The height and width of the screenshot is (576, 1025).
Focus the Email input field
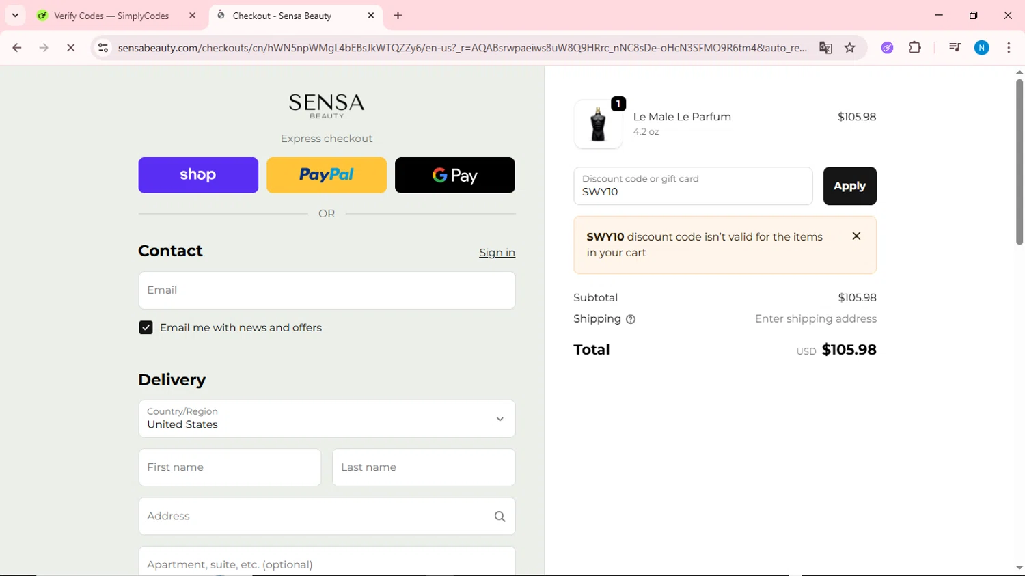[327, 290]
